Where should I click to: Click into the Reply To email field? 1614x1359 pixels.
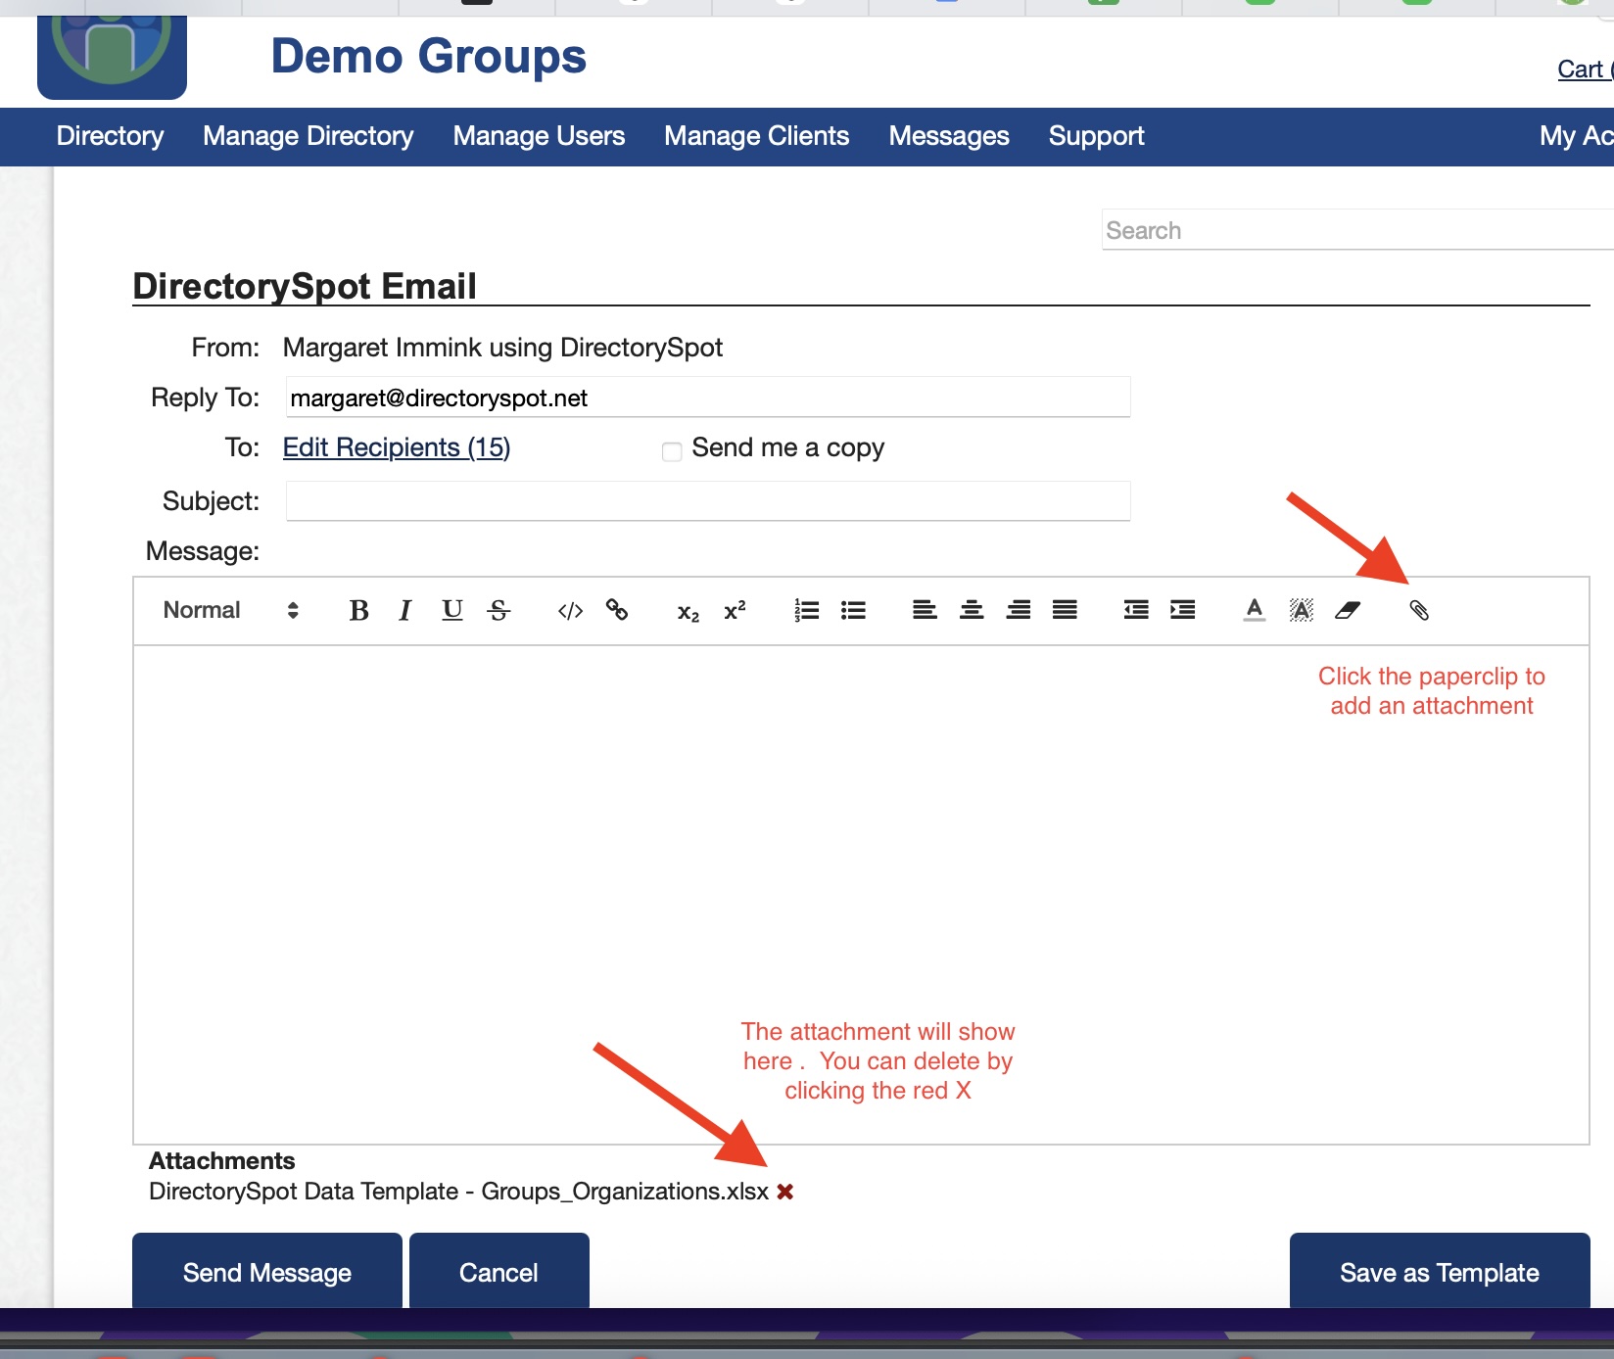tap(708, 398)
